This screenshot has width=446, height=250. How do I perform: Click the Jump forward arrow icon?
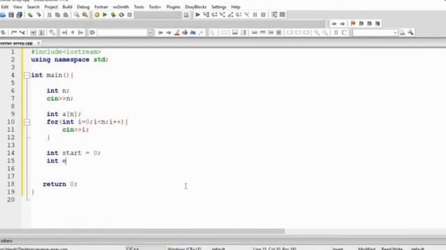coord(342,24)
